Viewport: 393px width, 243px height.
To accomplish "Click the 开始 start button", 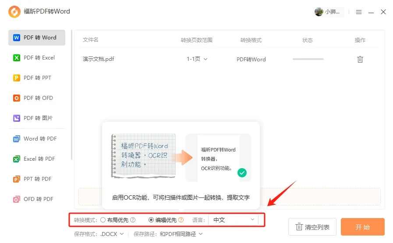I will 362,227.
